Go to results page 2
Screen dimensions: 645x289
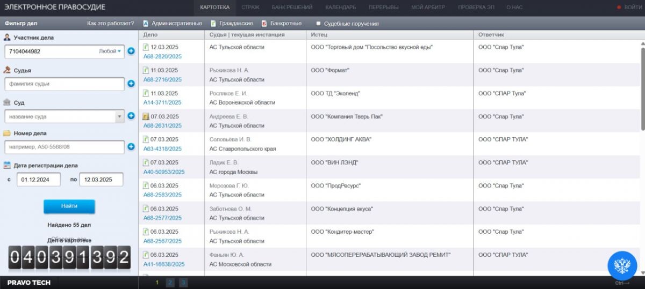(170, 283)
